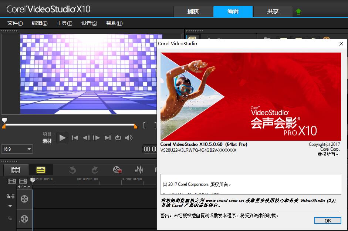Click the disco-floor video preview image
The width and height of the screenshot is (348, 231).
click(x=88, y=74)
